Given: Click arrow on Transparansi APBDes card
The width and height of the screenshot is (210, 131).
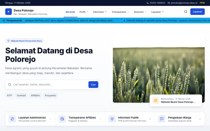Looking at the screenshot, I should tap(100, 119).
